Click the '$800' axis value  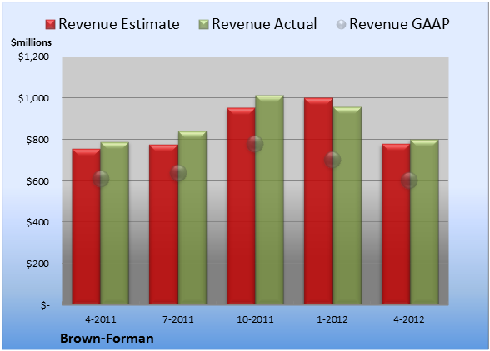click(x=37, y=140)
